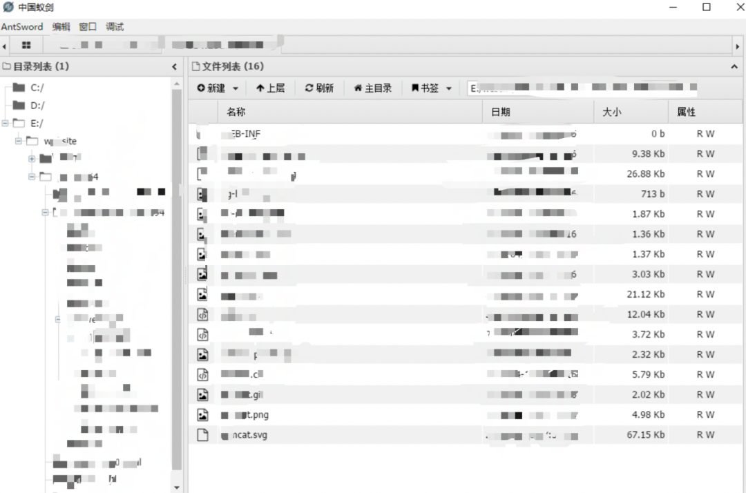Viewport: 746px width, 493px height.
Task: Click the 书签 button
Action: click(425, 88)
